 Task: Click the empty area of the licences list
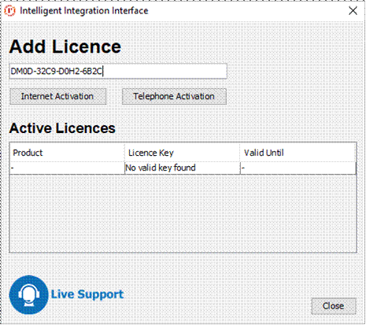[x=183, y=213]
